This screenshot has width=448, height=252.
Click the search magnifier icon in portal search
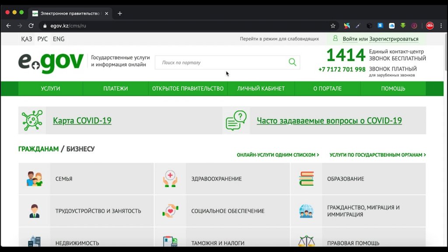292,62
